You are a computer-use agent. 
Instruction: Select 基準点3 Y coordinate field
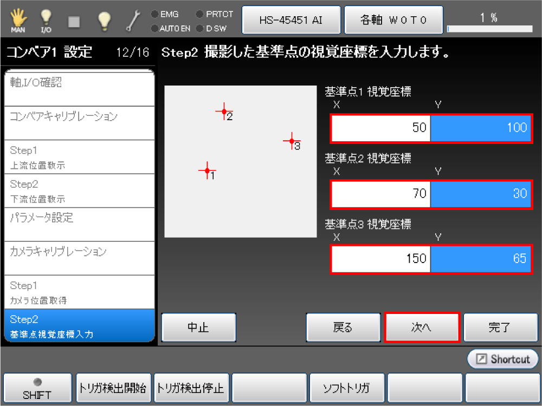click(x=480, y=259)
